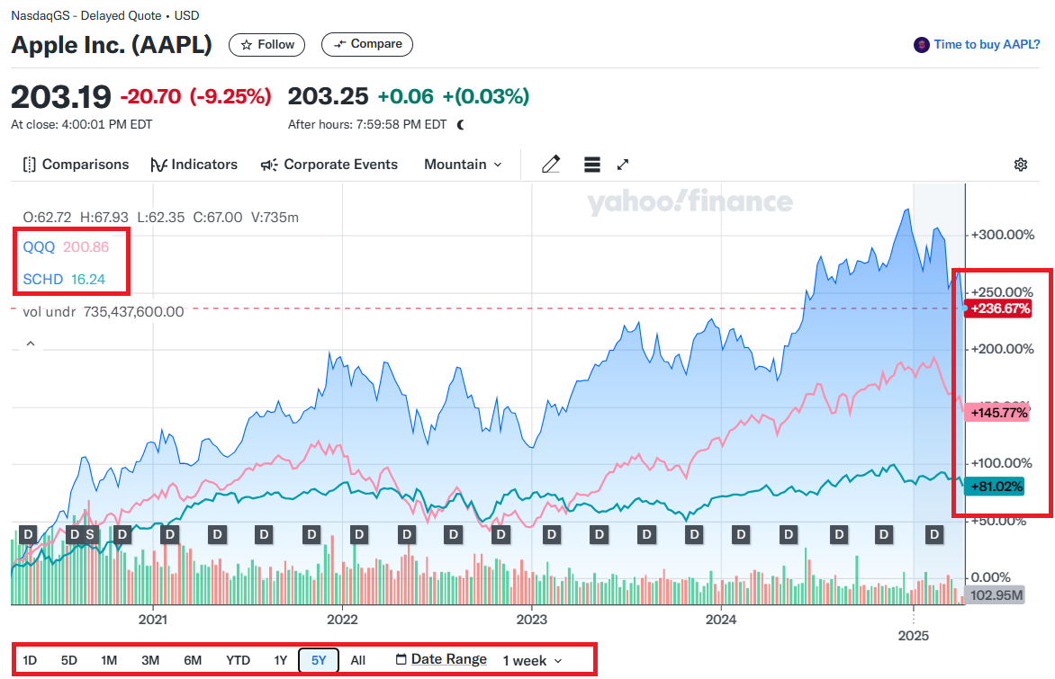Click the +236.67% AAPL price label
The image size is (1055, 679).
[x=999, y=308]
